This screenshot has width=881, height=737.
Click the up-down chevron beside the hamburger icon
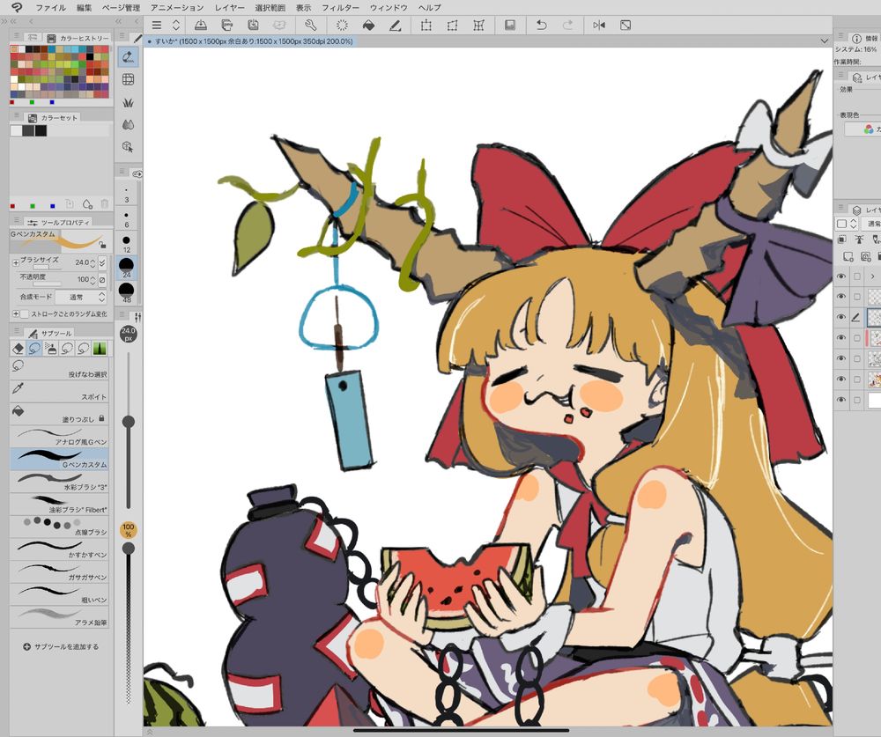(176, 26)
